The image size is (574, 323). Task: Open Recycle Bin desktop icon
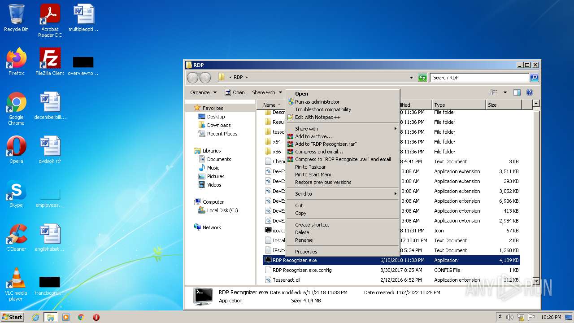pos(16,18)
